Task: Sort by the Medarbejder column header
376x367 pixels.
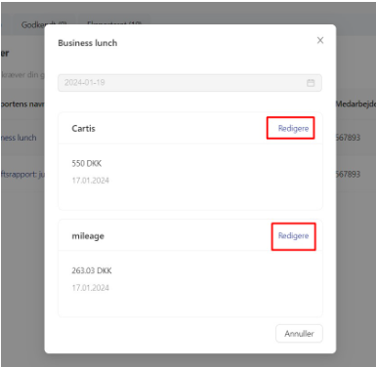Action: 355,104
